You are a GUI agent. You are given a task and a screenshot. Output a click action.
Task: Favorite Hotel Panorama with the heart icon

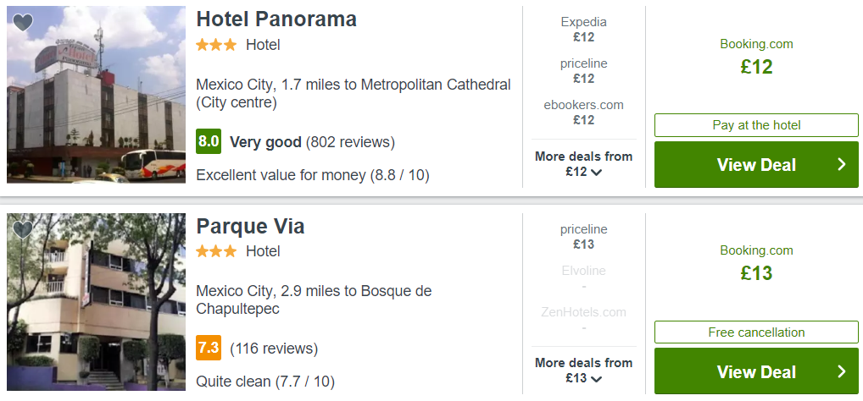coord(23,23)
